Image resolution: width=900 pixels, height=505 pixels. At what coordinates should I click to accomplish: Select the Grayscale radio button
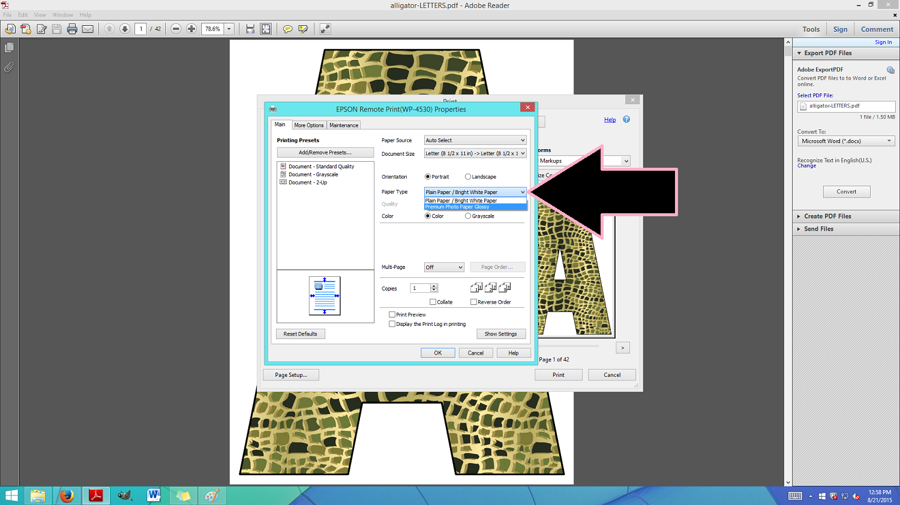pos(468,216)
